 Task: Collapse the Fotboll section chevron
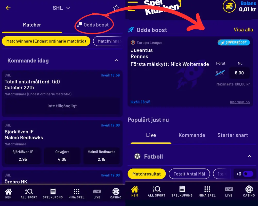[x=249, y=156]
